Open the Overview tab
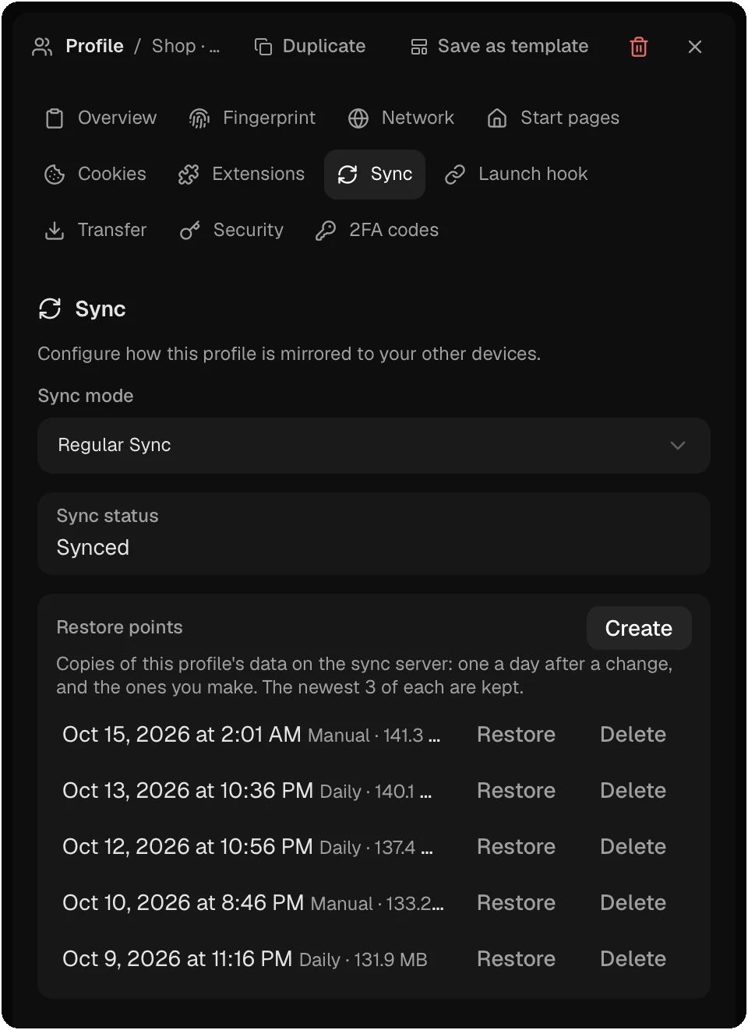Image resolution: width=748 pixels, height=1030 pixels. point(101,118)
